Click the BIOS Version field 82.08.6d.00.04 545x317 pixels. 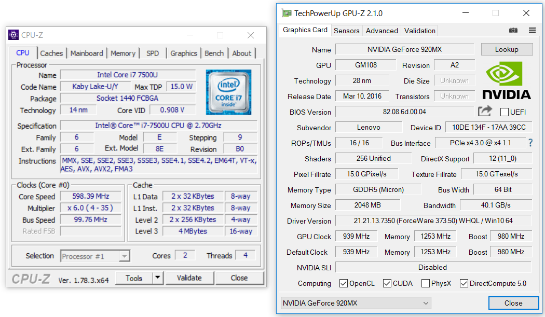(404, 112)
